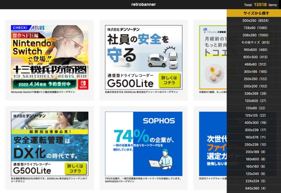
Task: Open the retrobanner site title
Action: coord(143,5)
